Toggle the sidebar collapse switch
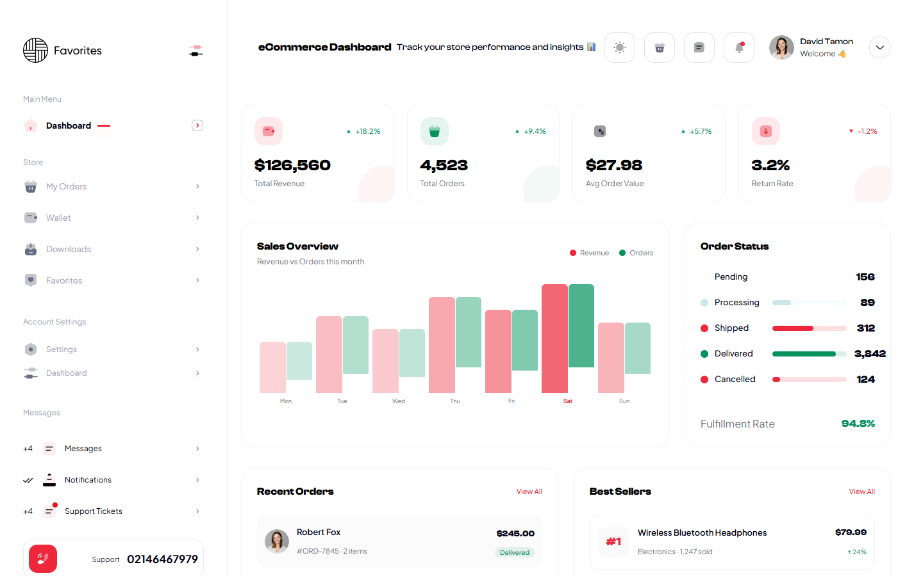The height and width of the screenshot is (576, 923). [196, 51]
